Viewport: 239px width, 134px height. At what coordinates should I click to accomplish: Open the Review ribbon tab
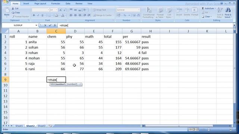pos(79,3)
